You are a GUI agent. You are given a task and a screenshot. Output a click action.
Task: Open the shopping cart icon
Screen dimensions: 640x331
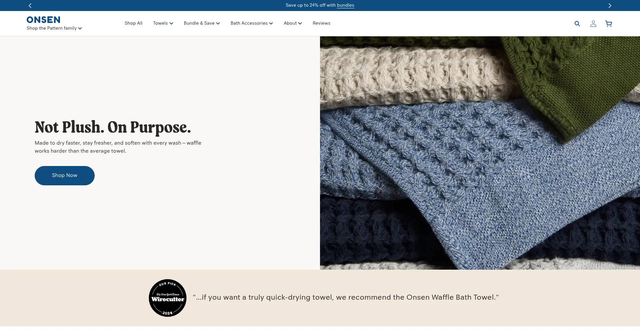608,23
